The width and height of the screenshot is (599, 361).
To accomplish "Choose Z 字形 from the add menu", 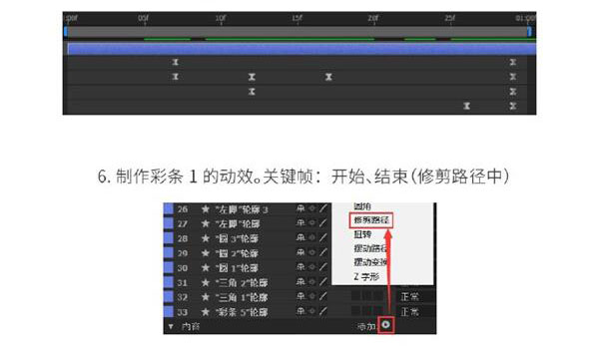I will 366,276.
